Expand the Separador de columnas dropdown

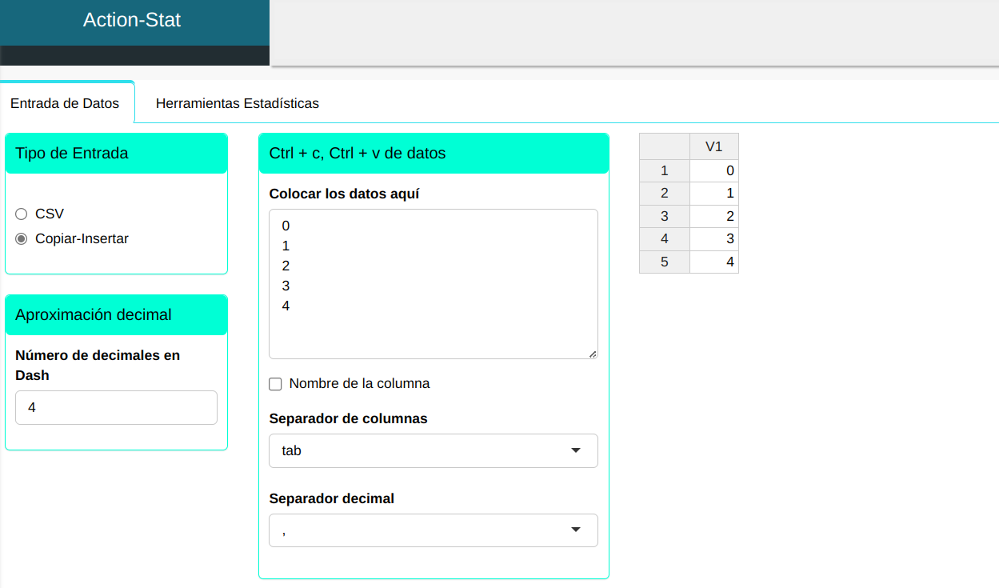(433, 451)
